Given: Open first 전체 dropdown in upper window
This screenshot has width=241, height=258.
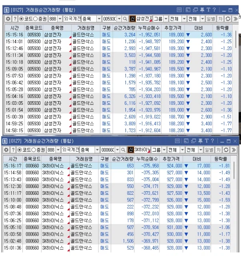Looking at the screenshot, I should [184, 19].
